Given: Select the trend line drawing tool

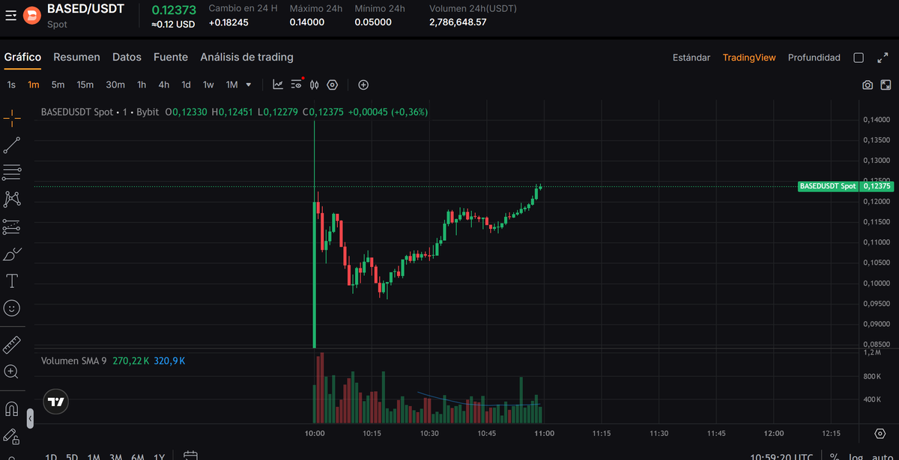Looking at the screenshot, I should point(12,145).
